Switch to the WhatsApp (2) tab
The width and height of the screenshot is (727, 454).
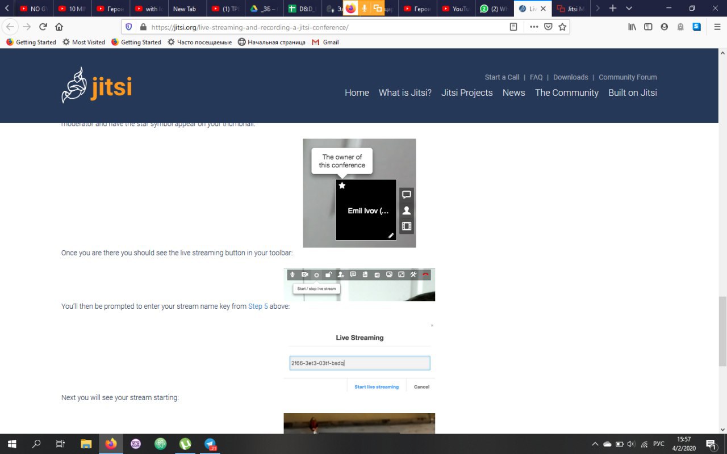tap(494, 9)
